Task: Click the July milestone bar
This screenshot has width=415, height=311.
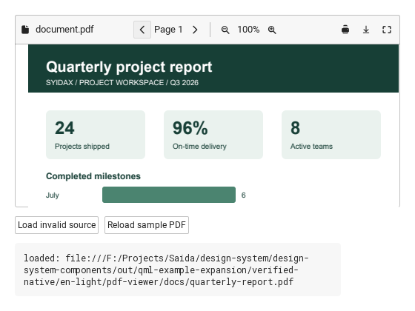Action: [x=169, y=195]
